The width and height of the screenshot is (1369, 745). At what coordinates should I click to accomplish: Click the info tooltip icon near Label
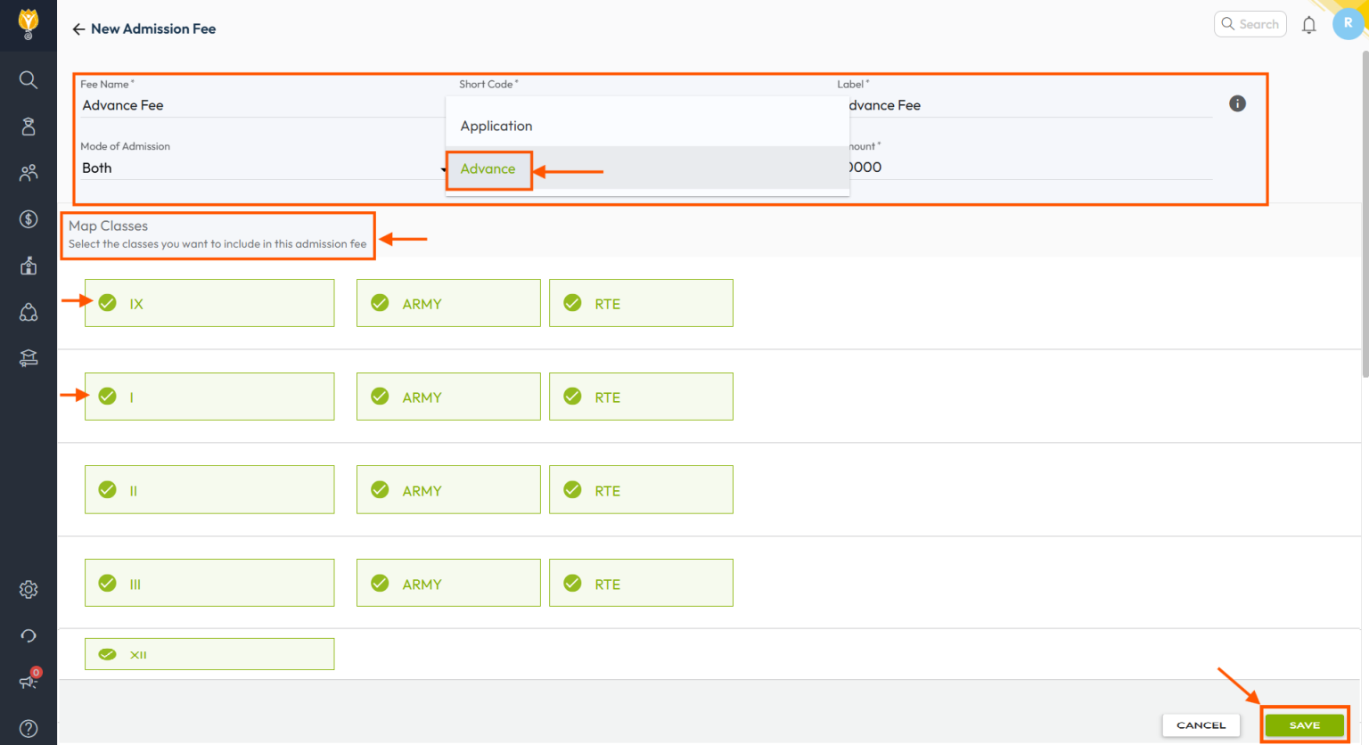coord(1237,102)
